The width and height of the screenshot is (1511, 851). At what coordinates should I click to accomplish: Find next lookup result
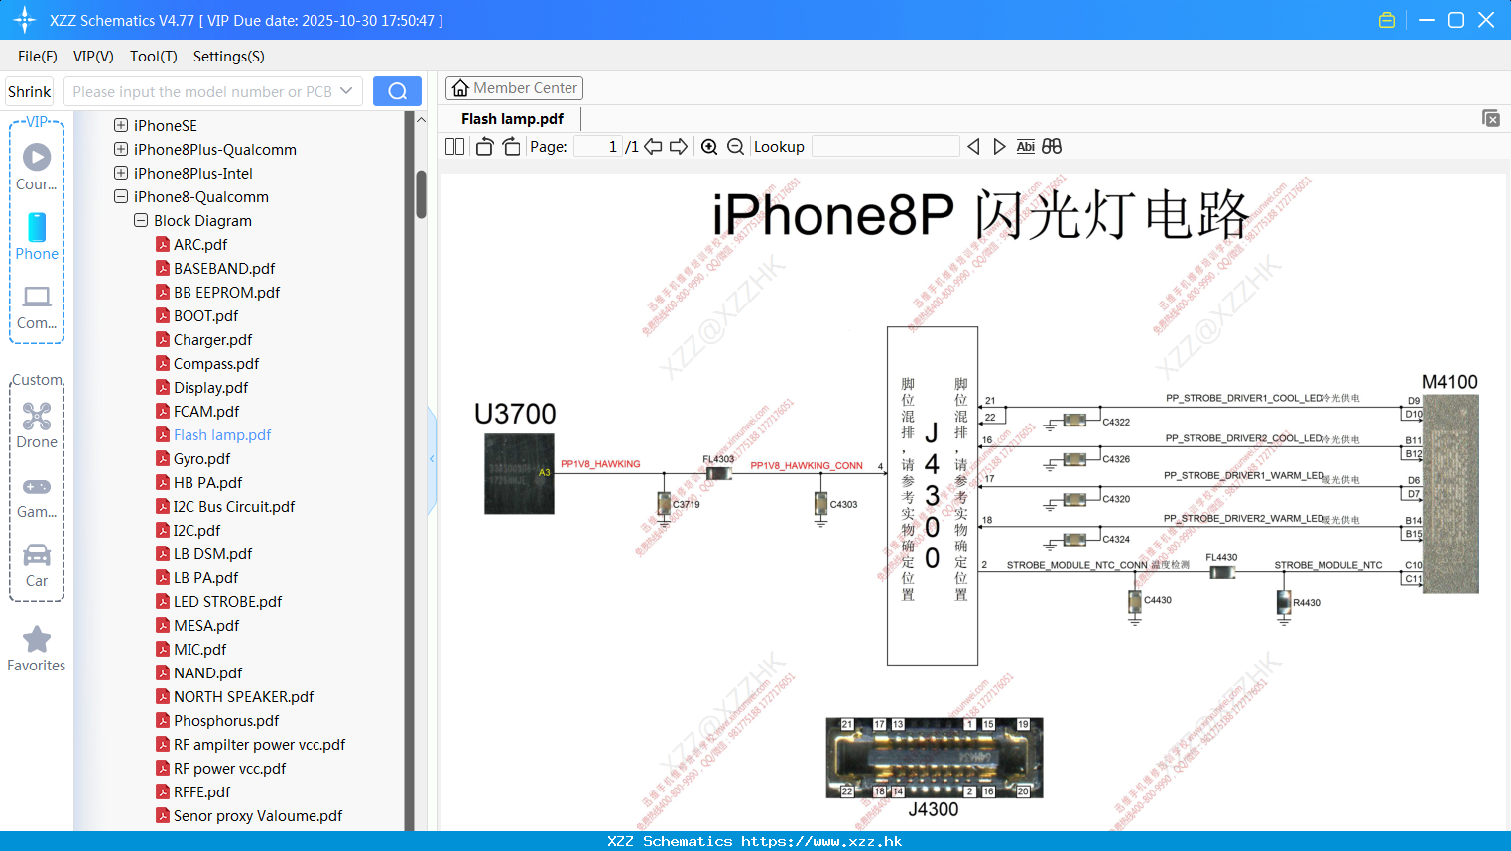click(999, 147)
